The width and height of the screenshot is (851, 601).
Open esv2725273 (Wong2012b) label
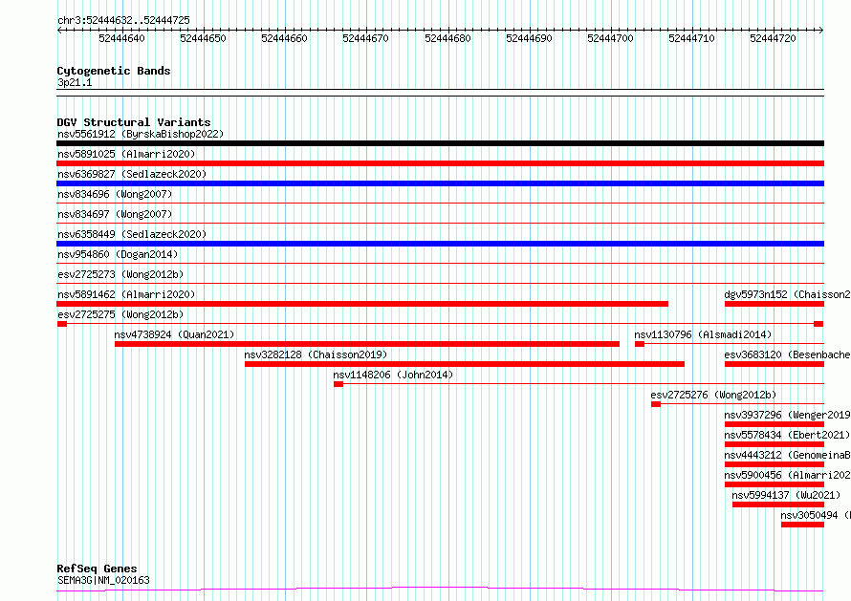(x=120, y=274)
